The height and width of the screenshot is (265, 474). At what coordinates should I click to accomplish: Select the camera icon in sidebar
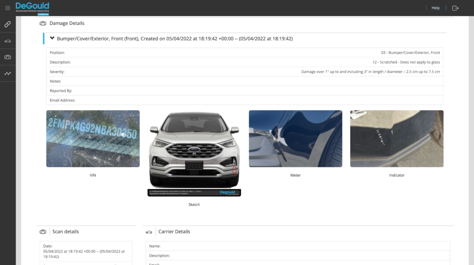(x=7, y=57)
